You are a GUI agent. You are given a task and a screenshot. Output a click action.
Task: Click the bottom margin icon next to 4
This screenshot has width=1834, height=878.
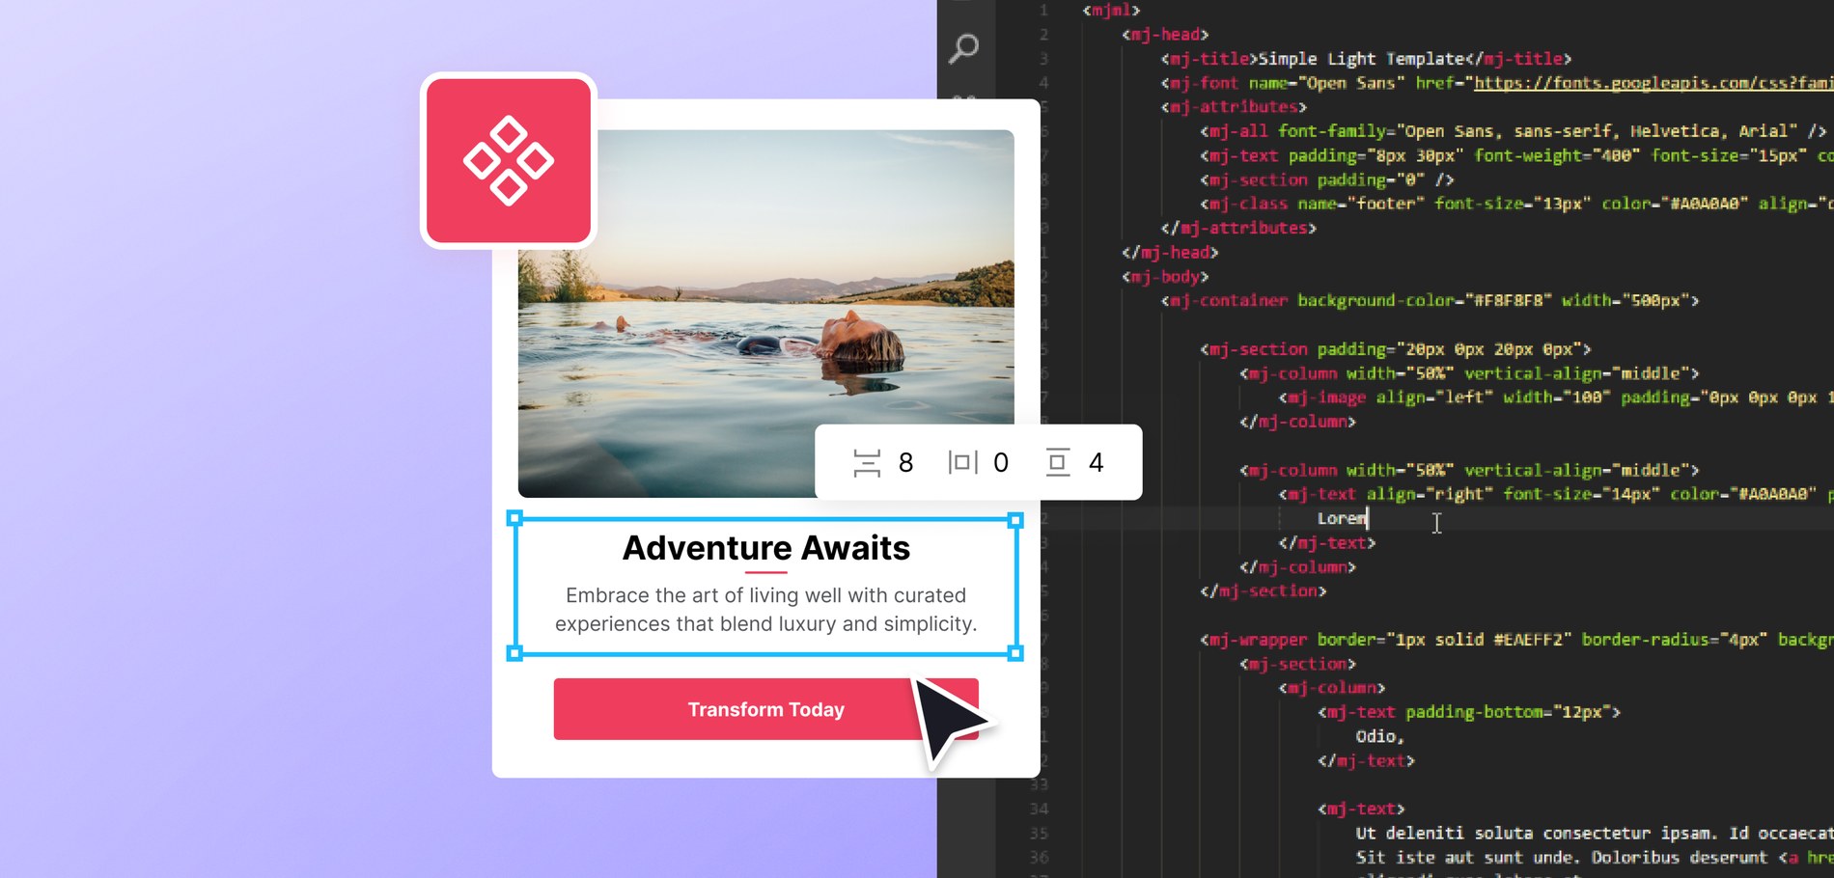1058,463
